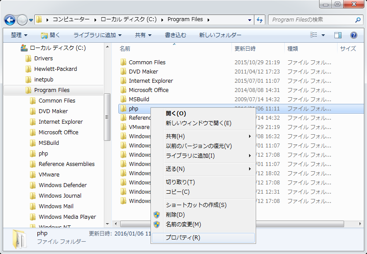
Task: Choose プロパティ(R) from context menu
Action: point(183,238)
